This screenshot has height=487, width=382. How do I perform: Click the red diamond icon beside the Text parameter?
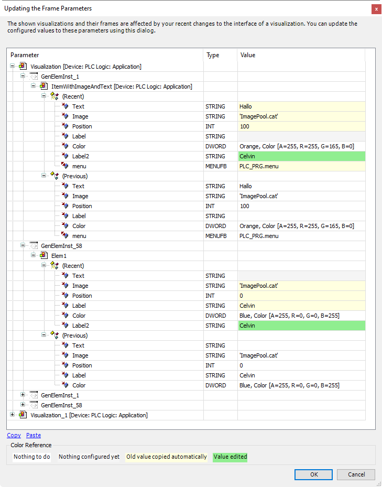pyautogui.click(x=65, y=106)
